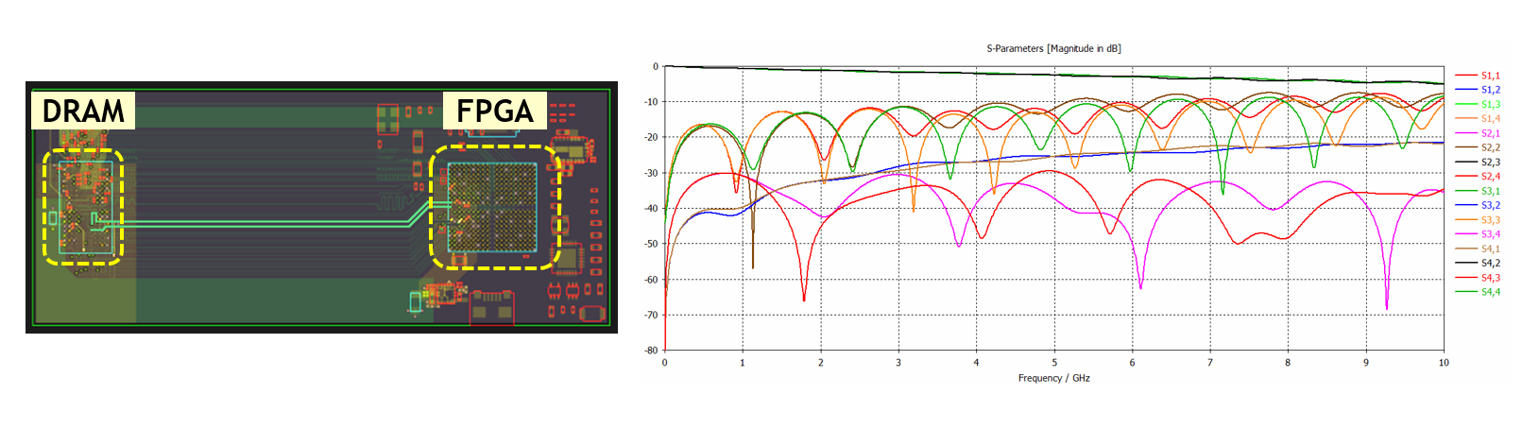Image resolution: width=1522 pixels, height=429 pixels.
Task: Click the DRAM label on the PCB layout
Action: tap(83, 111)
